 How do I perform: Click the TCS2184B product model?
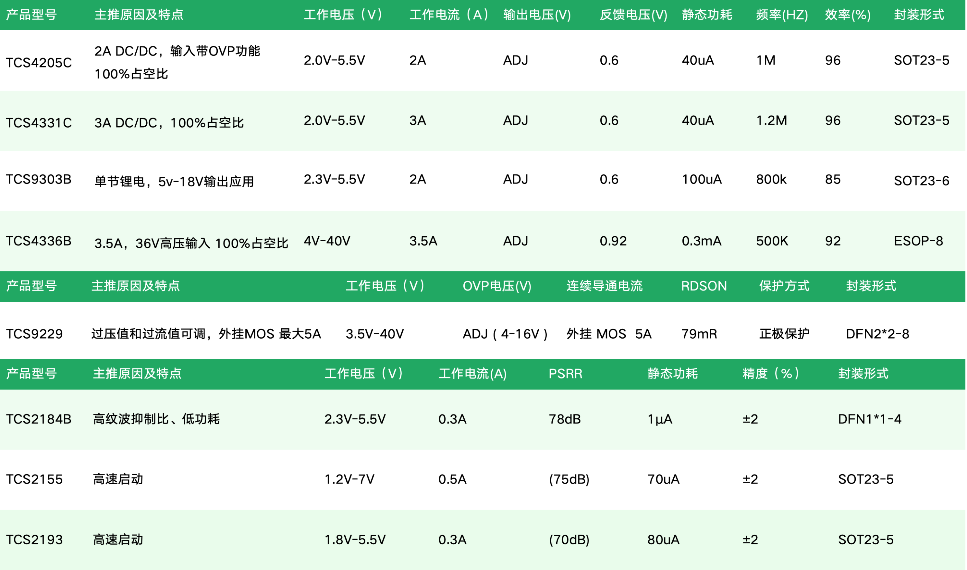(38, 419)
